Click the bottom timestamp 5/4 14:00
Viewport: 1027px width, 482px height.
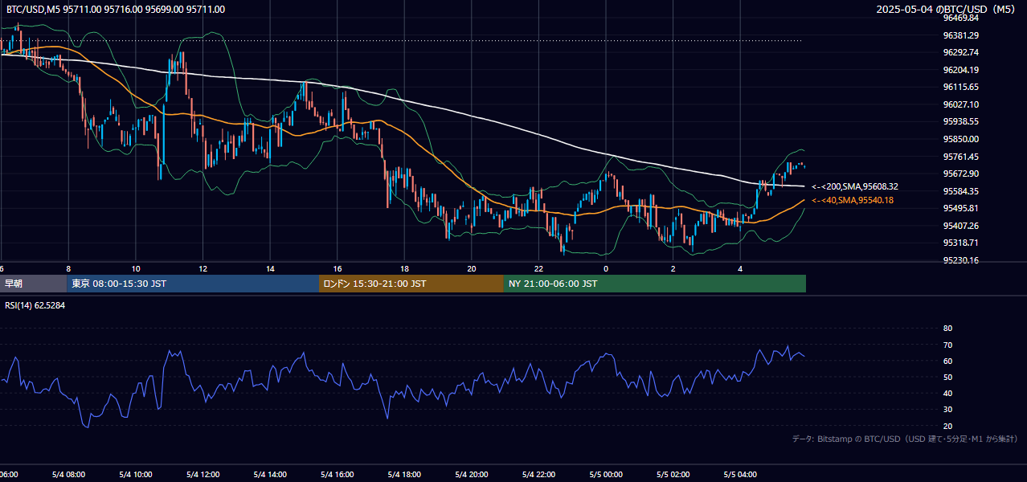(x=270, y=475)
